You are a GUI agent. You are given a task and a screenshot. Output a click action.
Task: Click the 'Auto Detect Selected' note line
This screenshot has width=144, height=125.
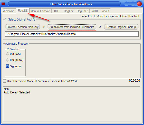(x=17, y=92)
